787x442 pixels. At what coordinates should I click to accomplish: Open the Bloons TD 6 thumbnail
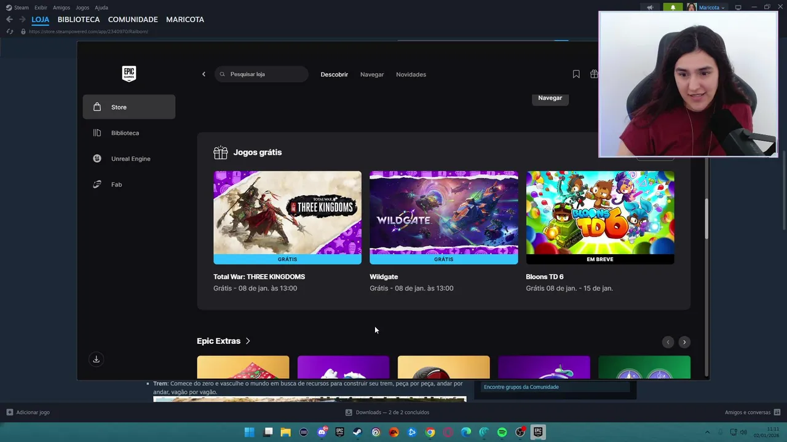(x=600, y=217)
